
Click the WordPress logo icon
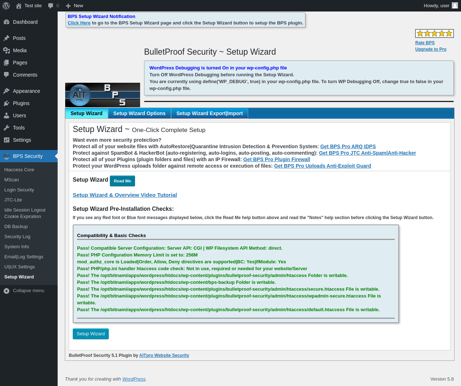point(6,6)
